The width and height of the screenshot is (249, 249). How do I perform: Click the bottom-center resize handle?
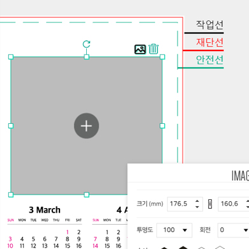pyautogui.click(x=86, y=195)
